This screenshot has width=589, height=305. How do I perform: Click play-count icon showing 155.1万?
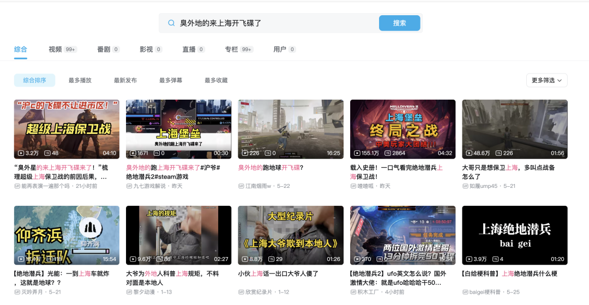click(357, 153)
